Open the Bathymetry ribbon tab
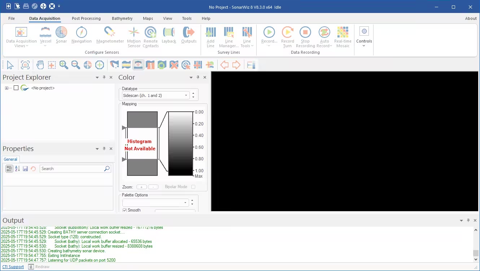 pyautogui.click(x=122, y=18)
